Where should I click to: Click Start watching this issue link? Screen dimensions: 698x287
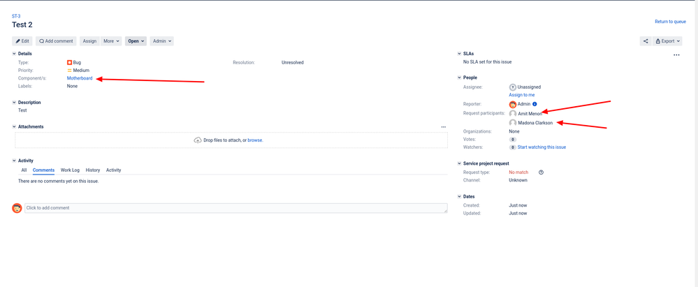click(541, 147)
